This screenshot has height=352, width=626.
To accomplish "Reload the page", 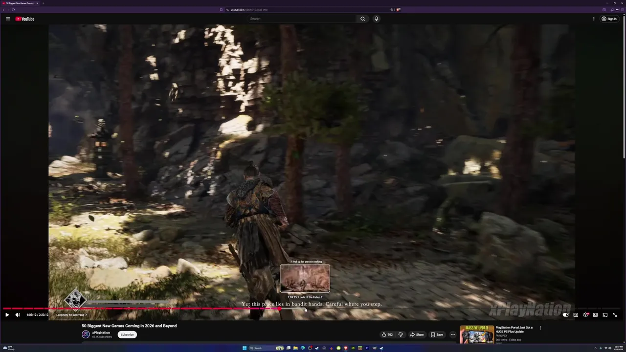I will point(13,10).
